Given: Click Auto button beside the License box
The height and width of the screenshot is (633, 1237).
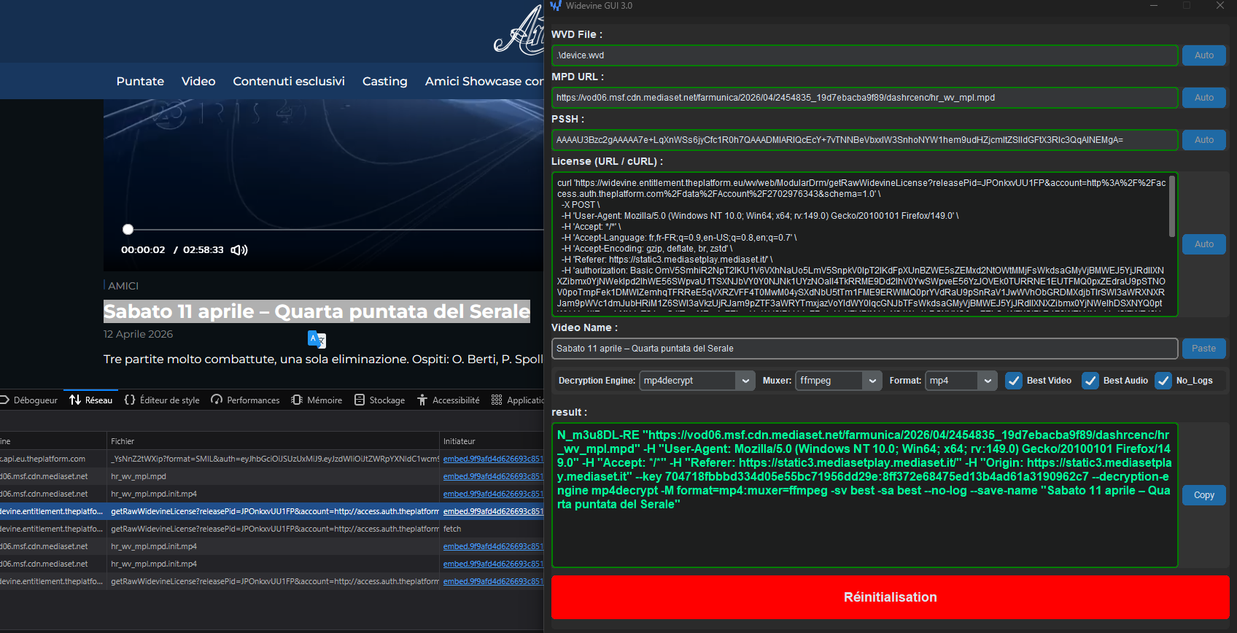Looking at the screenshot, I should tap(1204, 244).
